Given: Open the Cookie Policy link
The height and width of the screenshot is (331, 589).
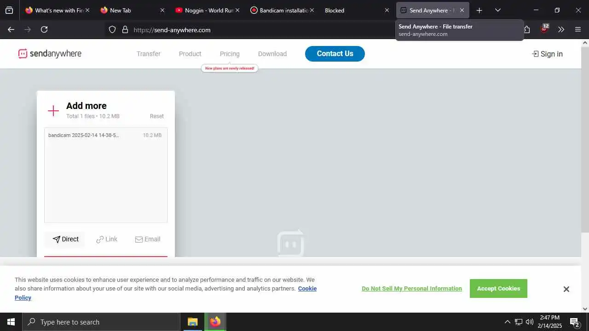Looking at the screenshot, I should pos(307,289).
